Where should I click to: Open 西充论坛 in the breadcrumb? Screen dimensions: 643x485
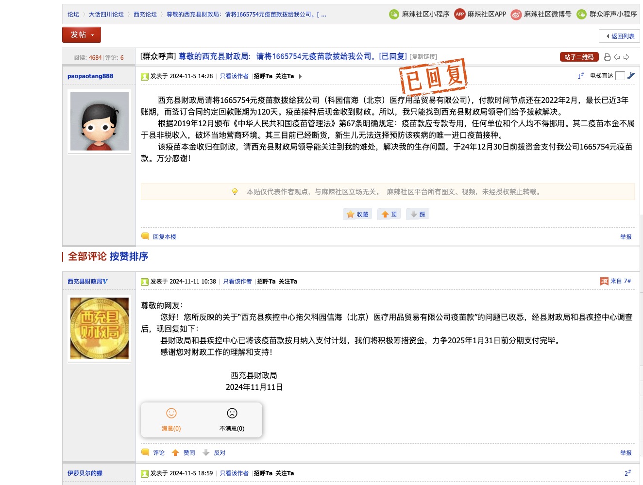coord(145,15)
